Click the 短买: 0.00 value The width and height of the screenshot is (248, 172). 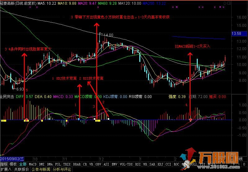click(218, 96)
